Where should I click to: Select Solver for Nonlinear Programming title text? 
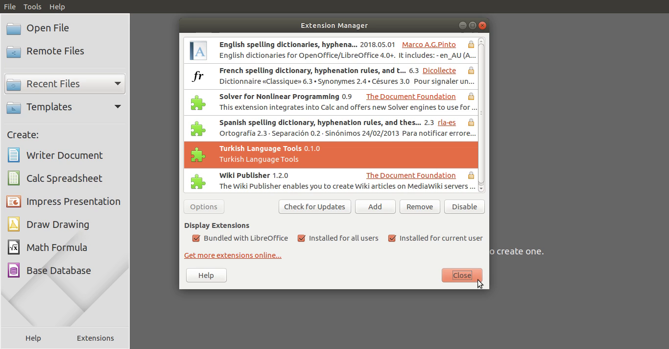(279, 97)
